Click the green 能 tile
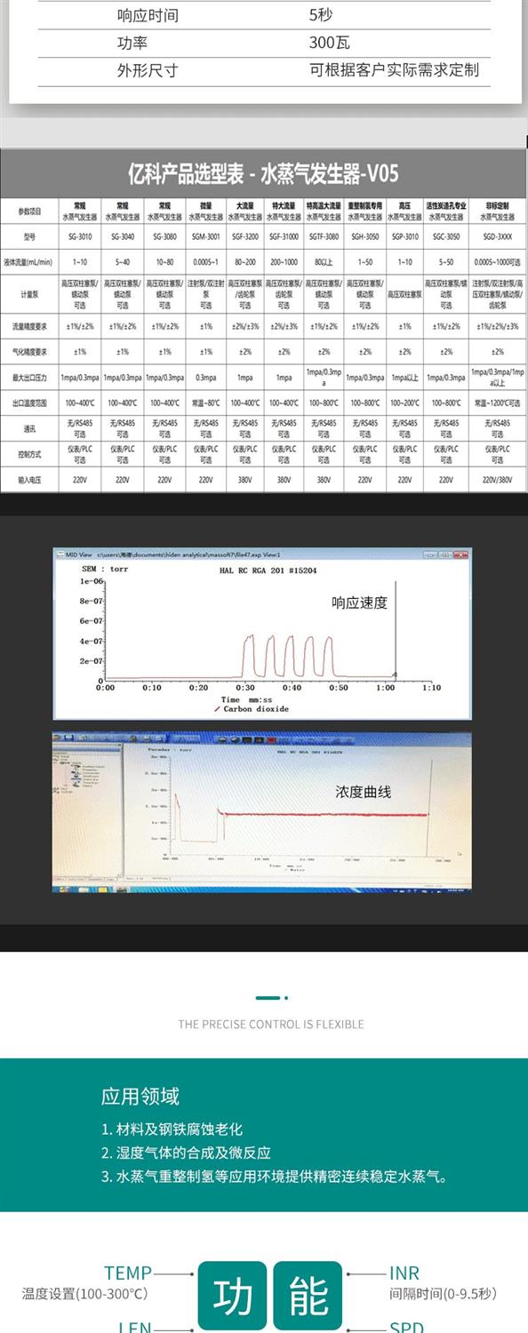528x1333 pixels. [308, 1295]
